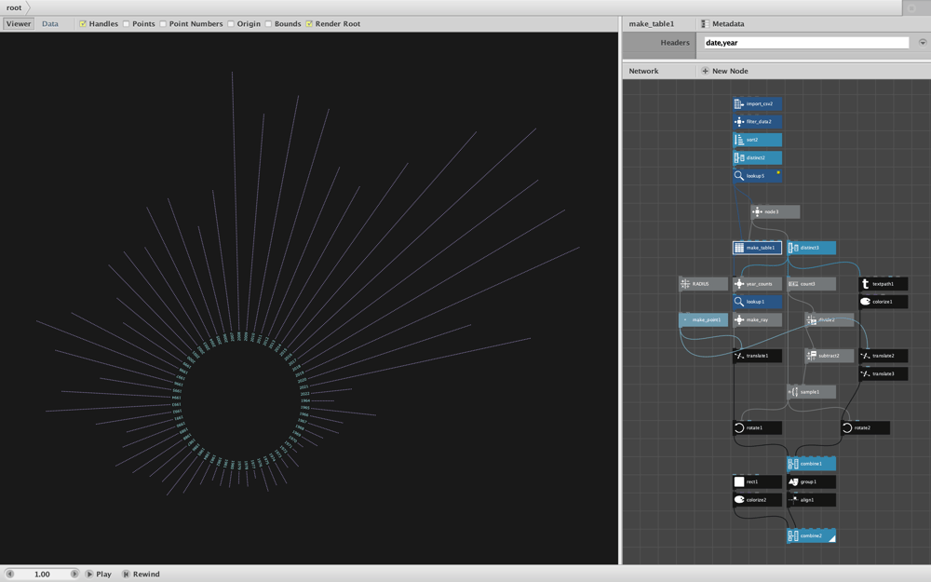Image resolution: width=931 pixels, height=582 pixels.
Task: Click the combine2 rendered node icon
Action: (x=792, y=535)
